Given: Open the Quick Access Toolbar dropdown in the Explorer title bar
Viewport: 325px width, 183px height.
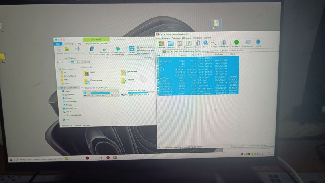Looking at the screenshot, I should click(67, 39).
